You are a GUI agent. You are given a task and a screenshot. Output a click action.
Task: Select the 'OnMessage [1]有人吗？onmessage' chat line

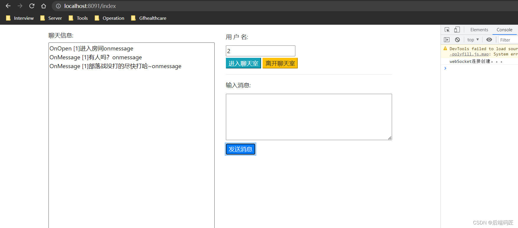click(95, 57)
